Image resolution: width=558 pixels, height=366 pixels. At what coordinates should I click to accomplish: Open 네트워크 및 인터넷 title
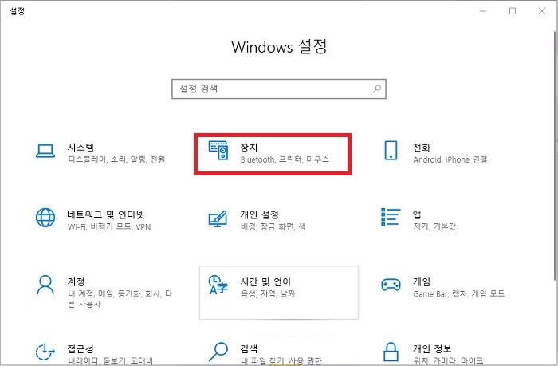[106, 214]
